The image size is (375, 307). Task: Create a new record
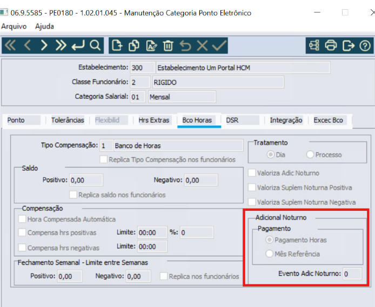[x=117, y=45]
